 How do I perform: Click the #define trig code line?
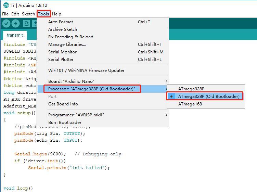coord(20,79)
